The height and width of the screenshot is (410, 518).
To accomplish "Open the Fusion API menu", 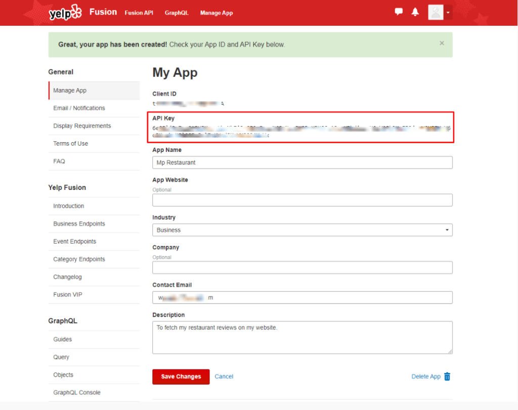I will [x=139, y=13].
